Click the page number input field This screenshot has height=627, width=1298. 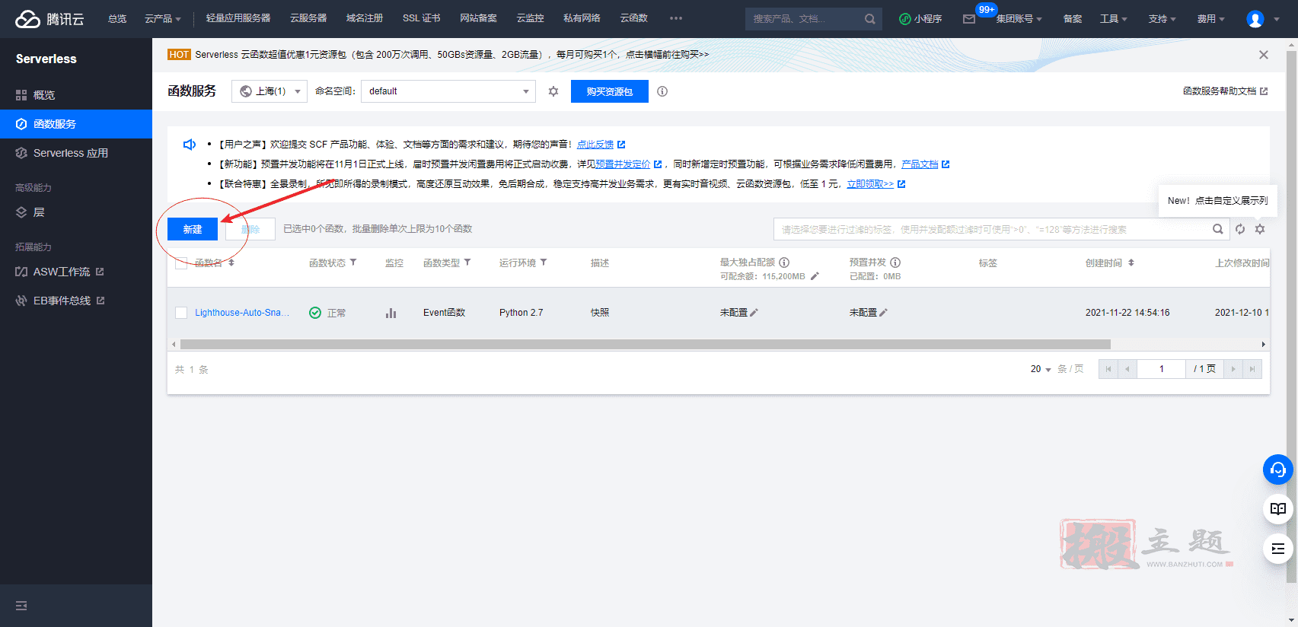point(1161,369)
